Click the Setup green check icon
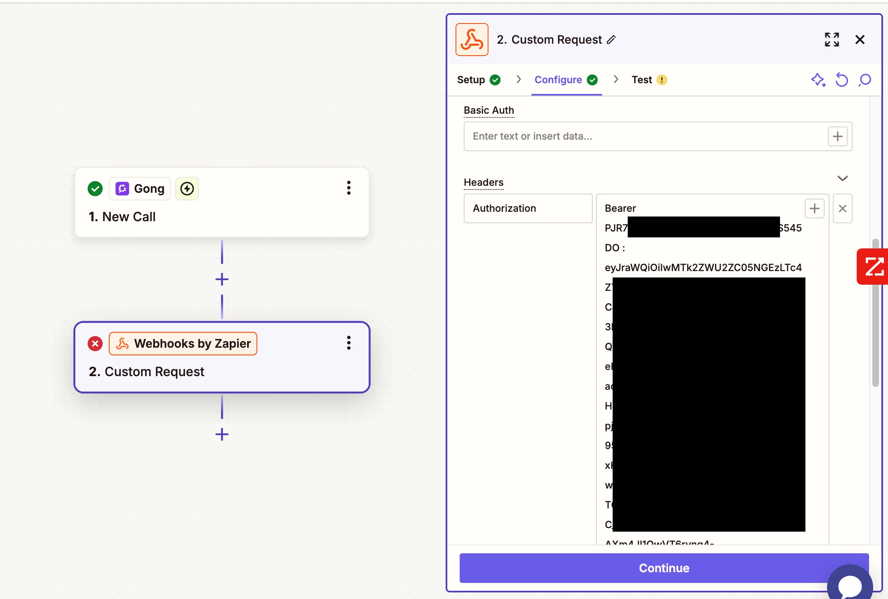Screen dimensions: 888x599 click(x=495, y=80)
